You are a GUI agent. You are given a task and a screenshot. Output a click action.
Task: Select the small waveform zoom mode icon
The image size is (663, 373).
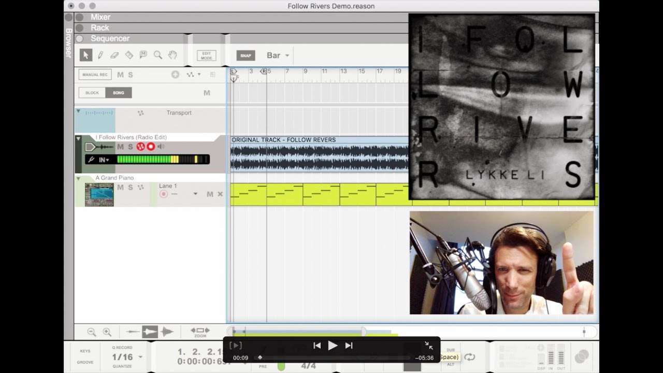[133, 332]
